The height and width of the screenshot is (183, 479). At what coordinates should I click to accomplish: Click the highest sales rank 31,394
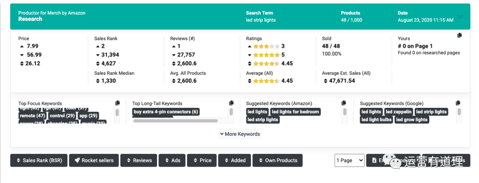(110, 55)
